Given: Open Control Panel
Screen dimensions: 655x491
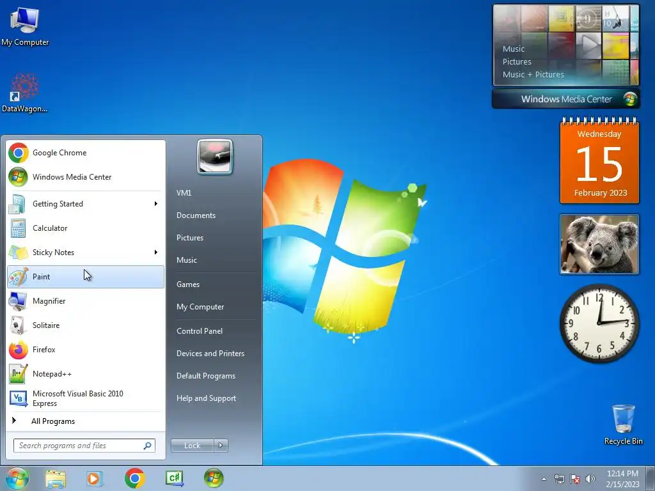Looking at the screenshot, I should tap(200, 331).
